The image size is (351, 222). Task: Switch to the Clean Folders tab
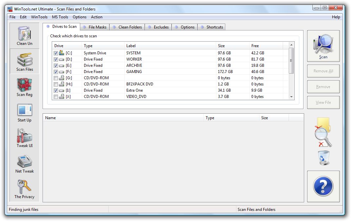point(127,27)
